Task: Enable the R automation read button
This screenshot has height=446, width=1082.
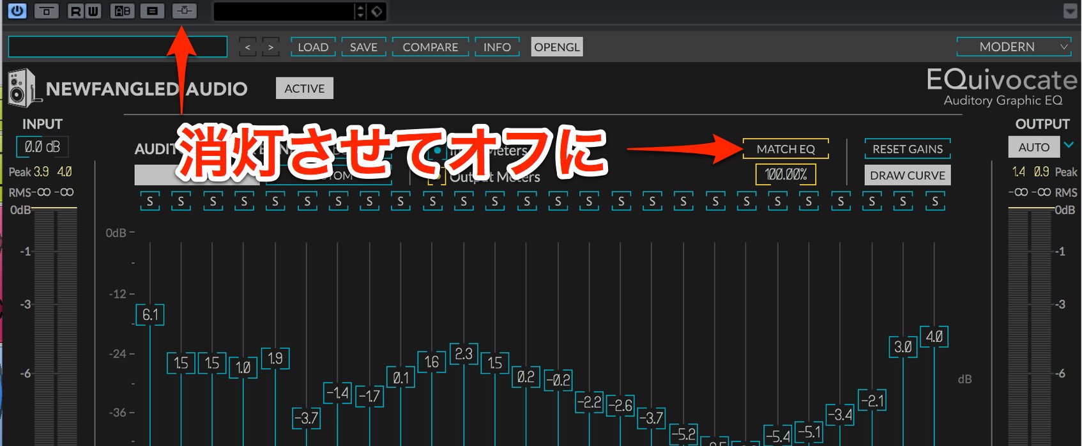Action: pos(76,11)
